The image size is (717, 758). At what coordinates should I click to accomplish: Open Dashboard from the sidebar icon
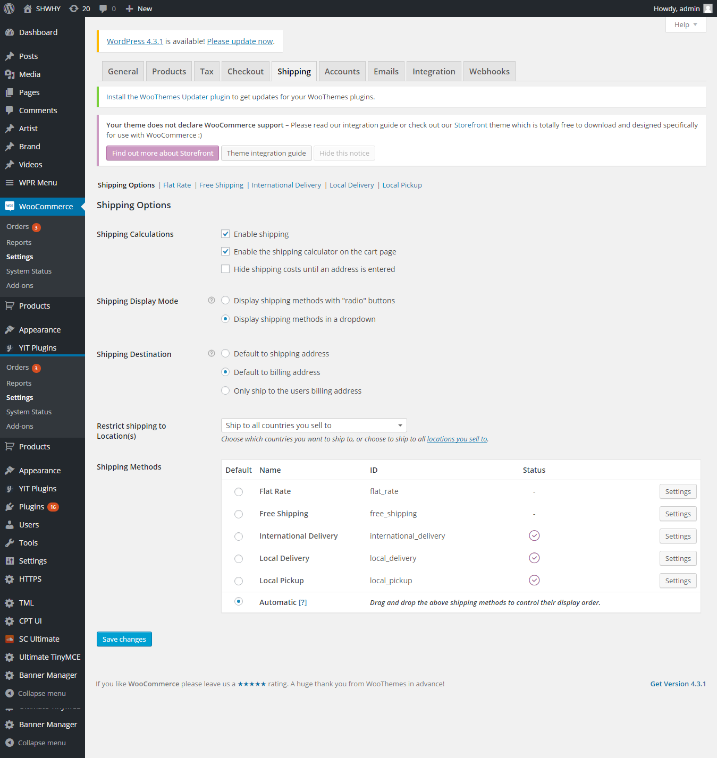pyautogui.click(x=10, y=32)
